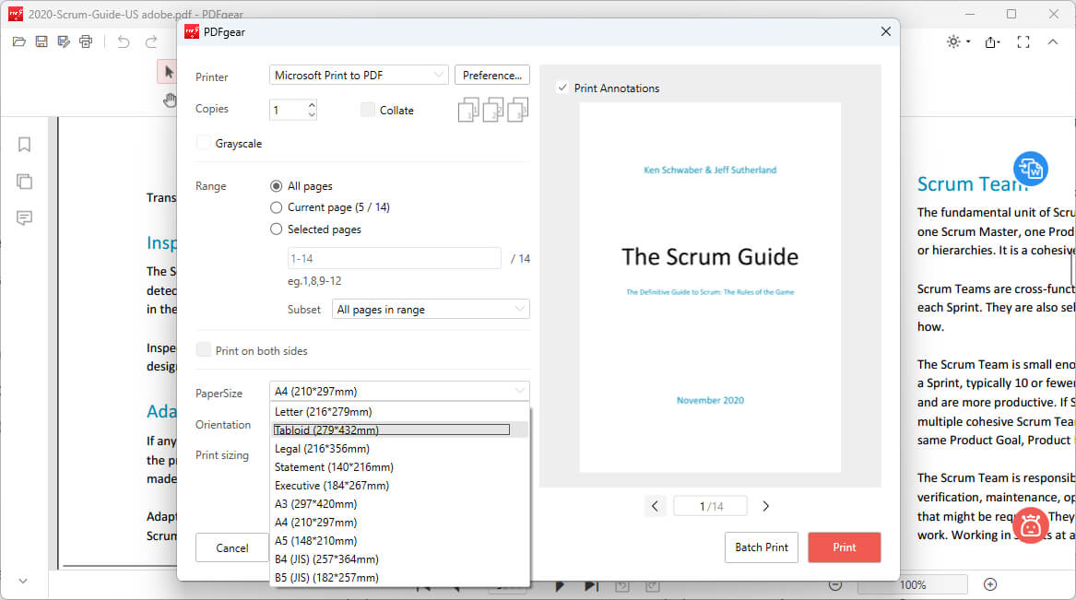
Task: Click the bookmarks sidebar icon
Action: click(25, 145)
